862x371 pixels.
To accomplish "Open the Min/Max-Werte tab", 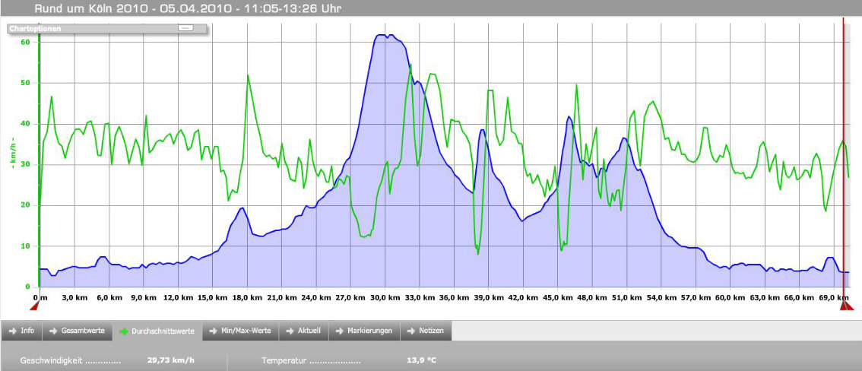I will tap(240, 331).
